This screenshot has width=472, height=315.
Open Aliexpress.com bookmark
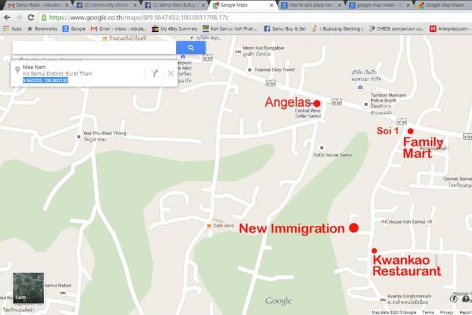point(449,28)
